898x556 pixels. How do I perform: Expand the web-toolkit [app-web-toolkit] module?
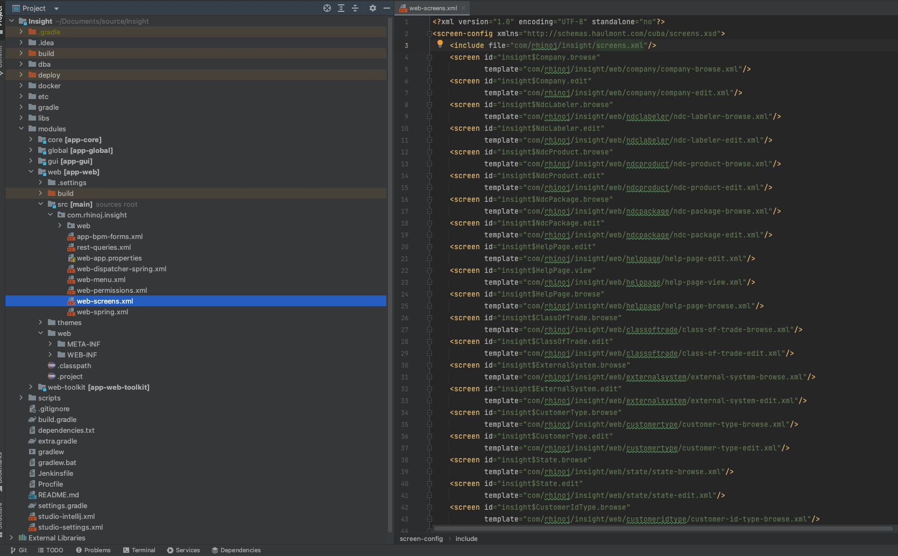point(31,387)
